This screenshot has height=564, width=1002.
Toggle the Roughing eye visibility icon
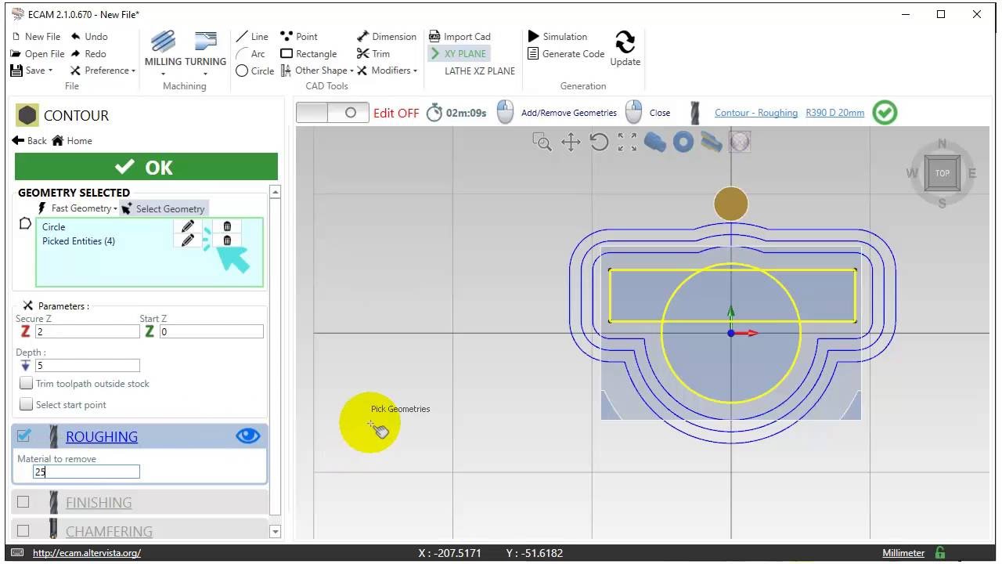coord(247,436)
